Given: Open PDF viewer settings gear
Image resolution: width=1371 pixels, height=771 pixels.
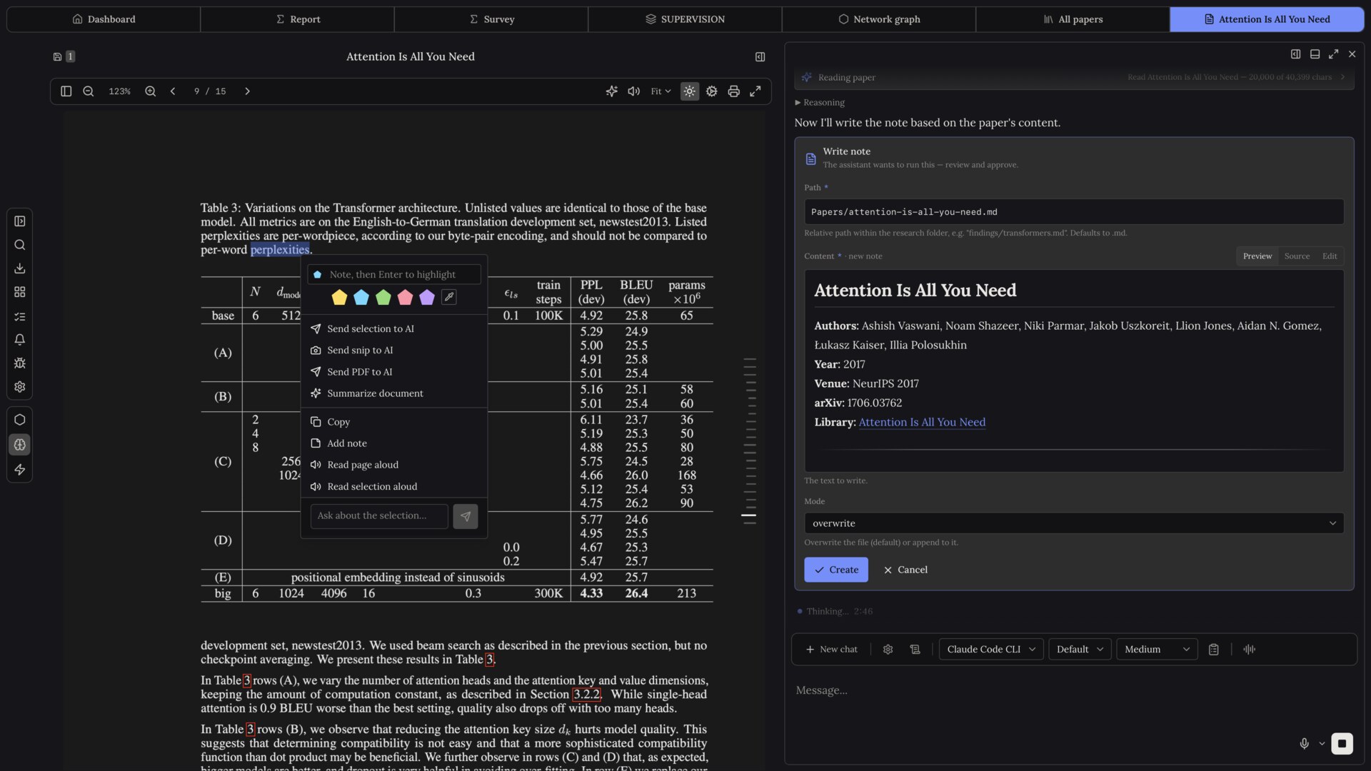Looking at the screenshot, I should (x=712, y=91).
